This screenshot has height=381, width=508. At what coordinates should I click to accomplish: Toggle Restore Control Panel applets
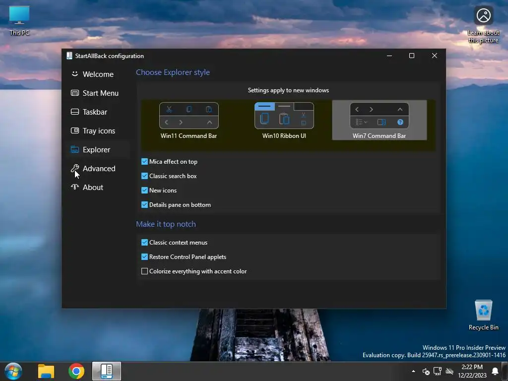[144, 256]
